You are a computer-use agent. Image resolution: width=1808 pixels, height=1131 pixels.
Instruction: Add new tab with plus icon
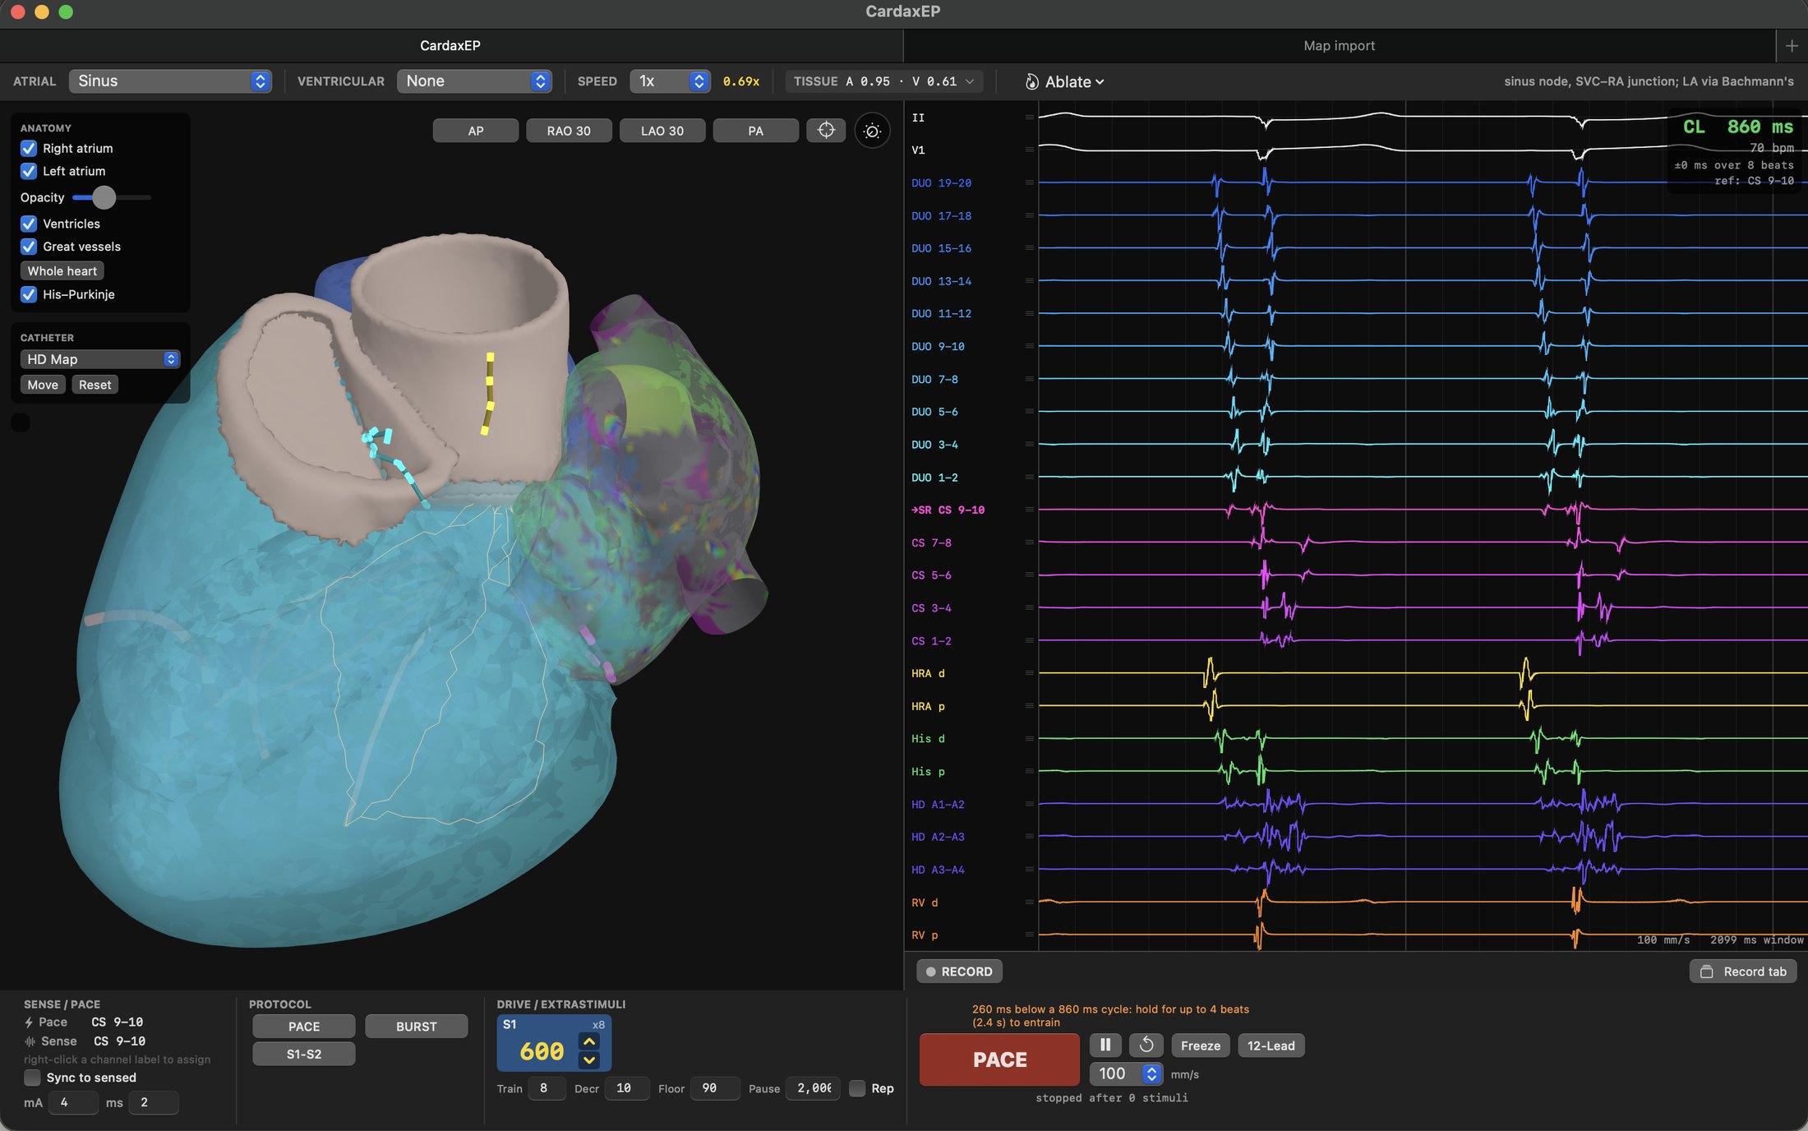point(1792,46)
